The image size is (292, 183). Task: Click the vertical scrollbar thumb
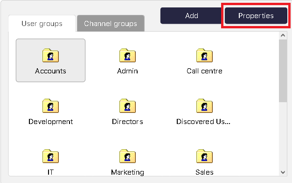pos(283,71)
